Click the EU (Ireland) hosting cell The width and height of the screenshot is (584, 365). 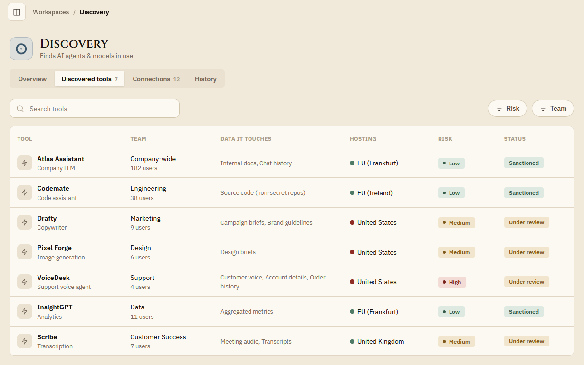click(x=371, y=193)
